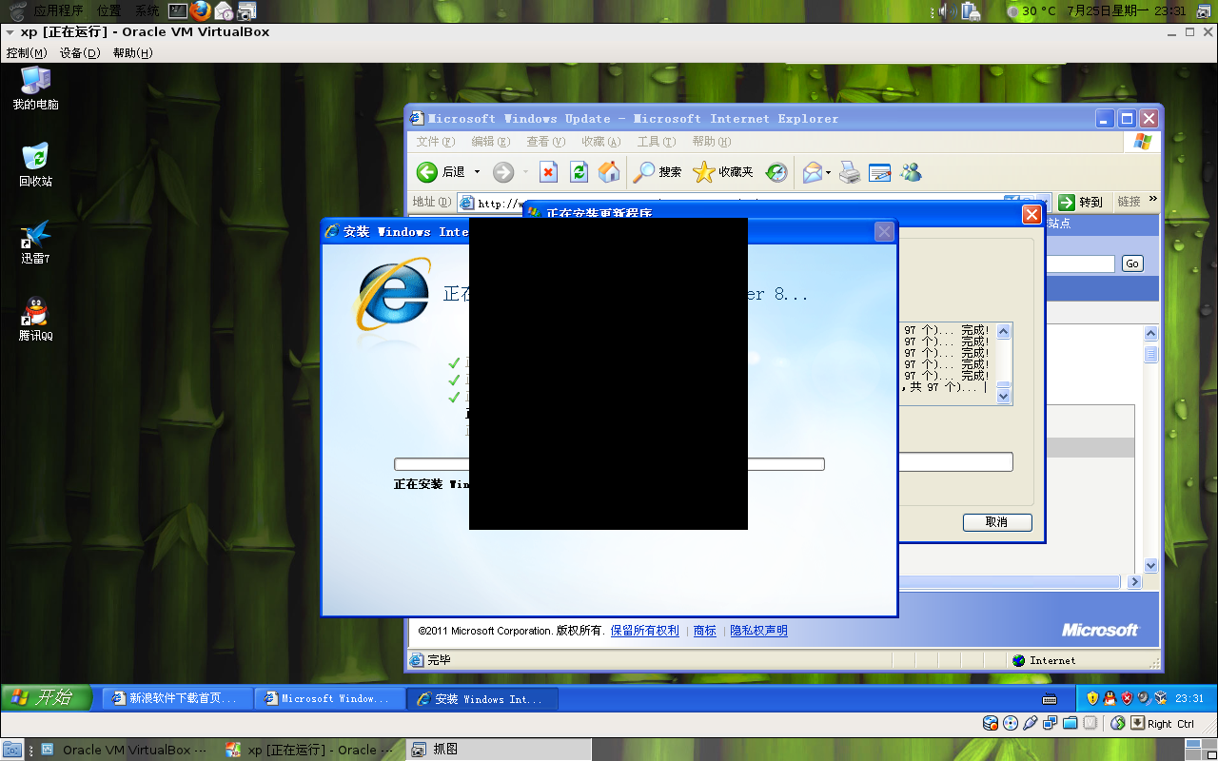Open the terminal icon in GNOME top panel
The image size is (1218, 761).
(177, 10)
